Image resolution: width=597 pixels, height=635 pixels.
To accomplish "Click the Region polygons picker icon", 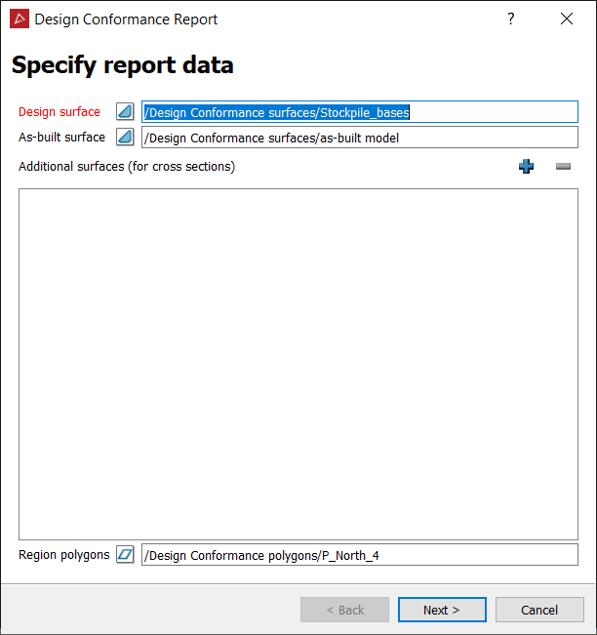I will coord(125,554).
